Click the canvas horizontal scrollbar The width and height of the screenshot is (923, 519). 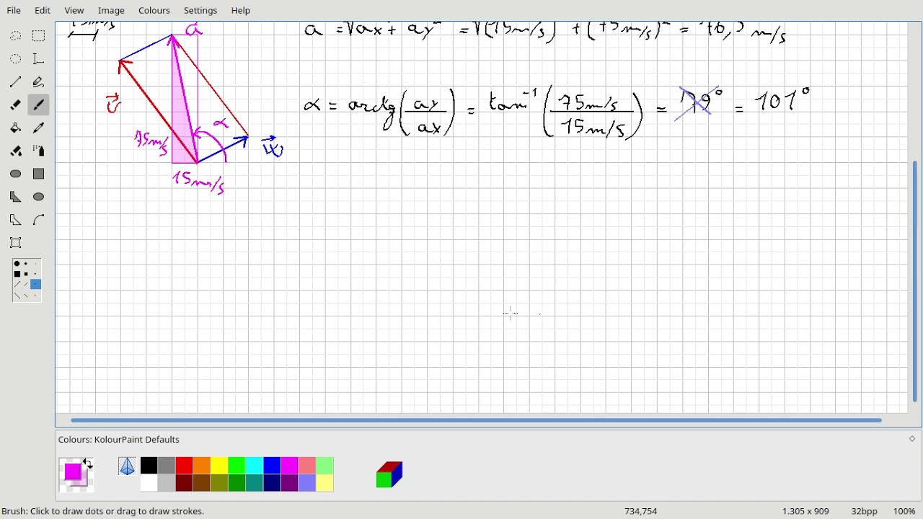click(476, 420)
